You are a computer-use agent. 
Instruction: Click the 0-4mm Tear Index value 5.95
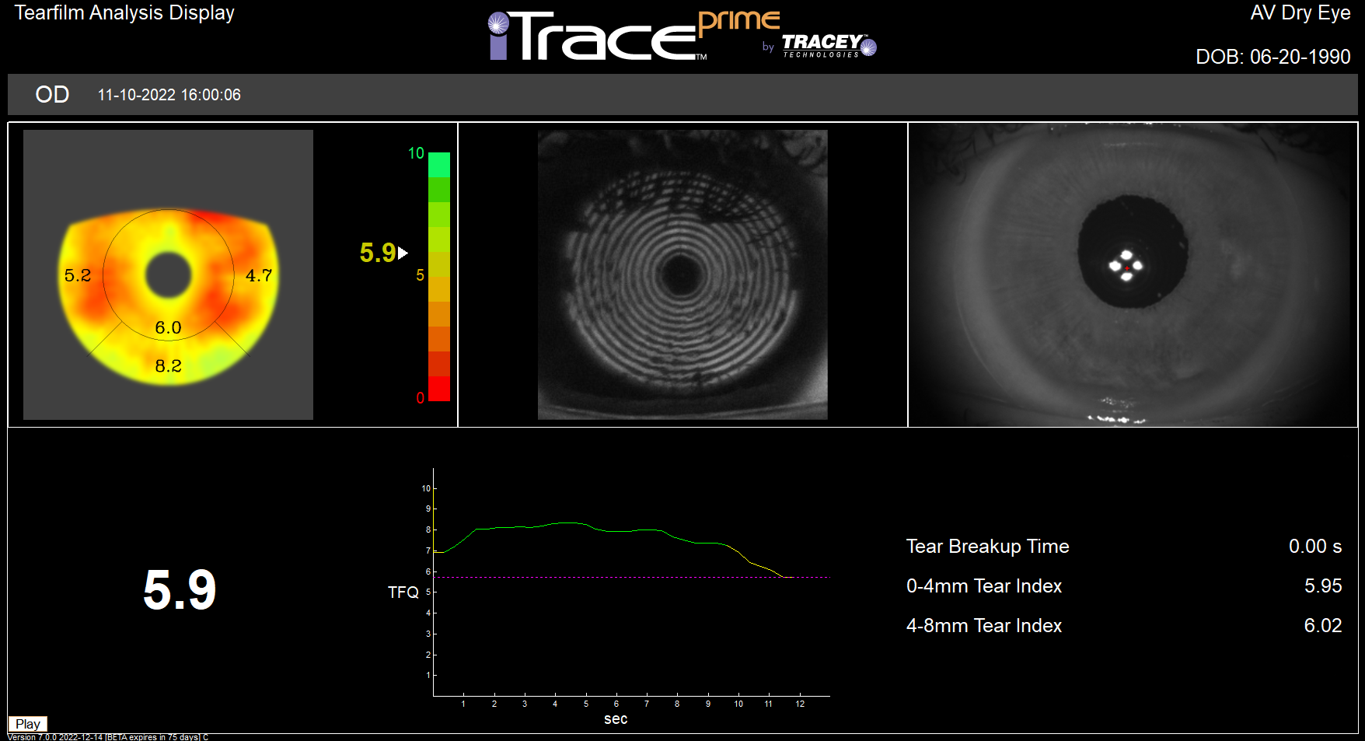click(x=1322, y=586)
